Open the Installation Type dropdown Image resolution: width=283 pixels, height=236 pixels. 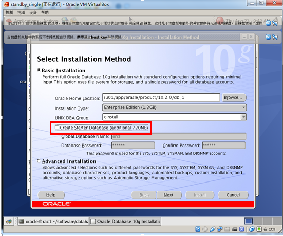(174, 107)
